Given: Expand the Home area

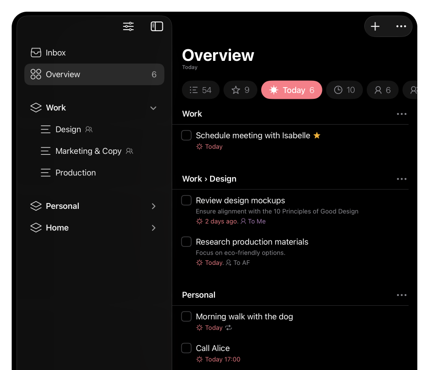Looking at the screenshot, I should [x=153, y=227].
